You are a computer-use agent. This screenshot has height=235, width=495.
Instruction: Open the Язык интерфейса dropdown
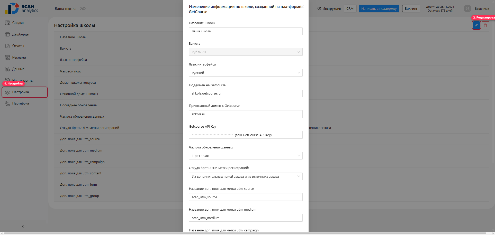[x=246, y=73]
